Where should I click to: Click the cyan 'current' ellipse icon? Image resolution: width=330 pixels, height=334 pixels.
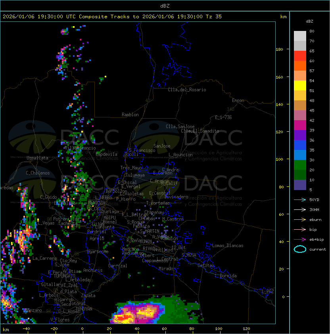300,249
